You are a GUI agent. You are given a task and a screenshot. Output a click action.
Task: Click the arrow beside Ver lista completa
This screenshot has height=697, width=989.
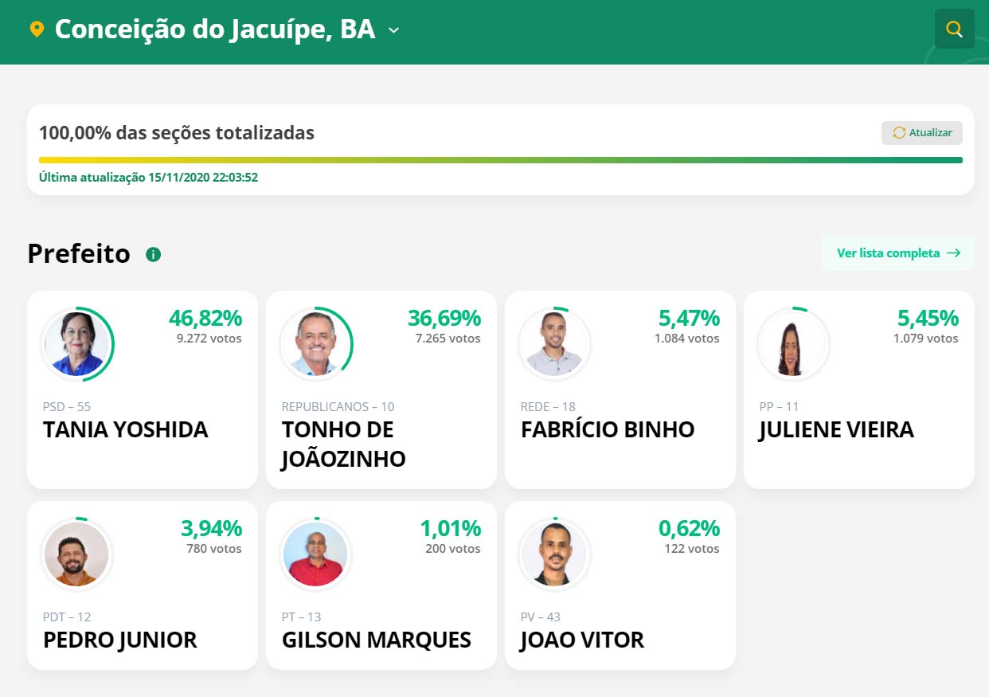(x=954, y=253)
